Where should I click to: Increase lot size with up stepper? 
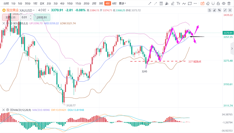[x=31, y=16]
